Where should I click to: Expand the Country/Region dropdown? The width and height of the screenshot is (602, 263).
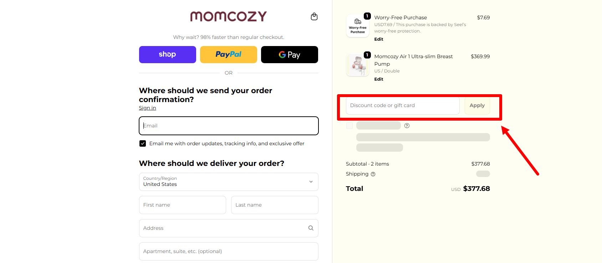coord(228,182)
